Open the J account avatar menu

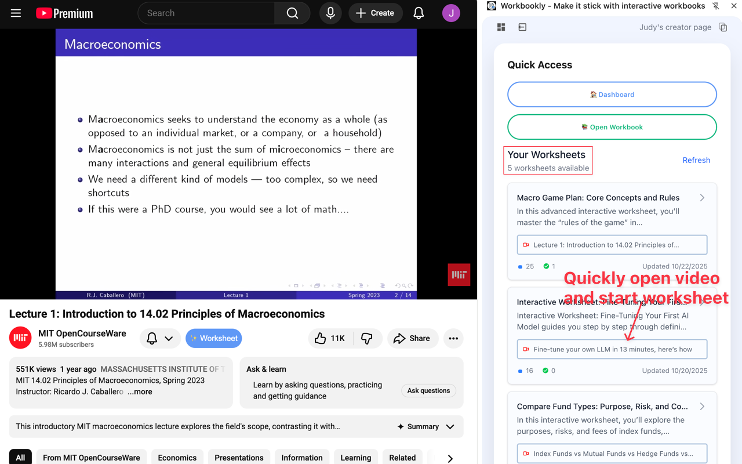pos(451,13)
